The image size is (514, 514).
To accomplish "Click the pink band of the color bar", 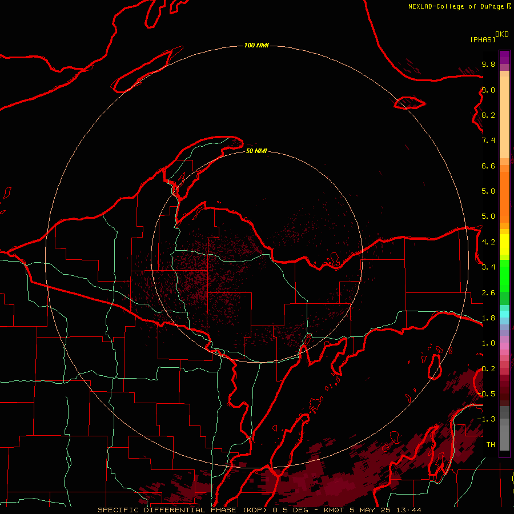I will pos(504,346).
